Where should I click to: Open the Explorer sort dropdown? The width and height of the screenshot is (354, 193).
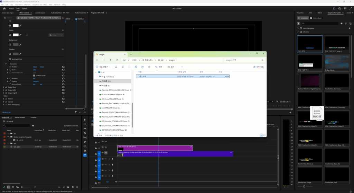point(159,67)
